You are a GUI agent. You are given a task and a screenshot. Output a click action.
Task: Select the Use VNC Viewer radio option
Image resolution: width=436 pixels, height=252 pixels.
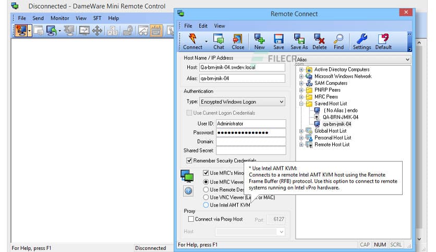click(206, 197)
